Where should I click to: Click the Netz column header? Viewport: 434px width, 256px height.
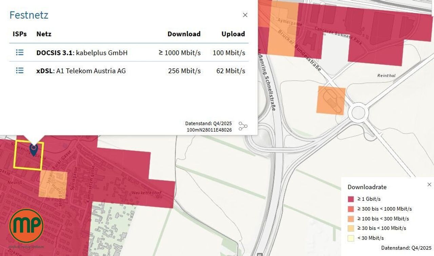(44, 34)
